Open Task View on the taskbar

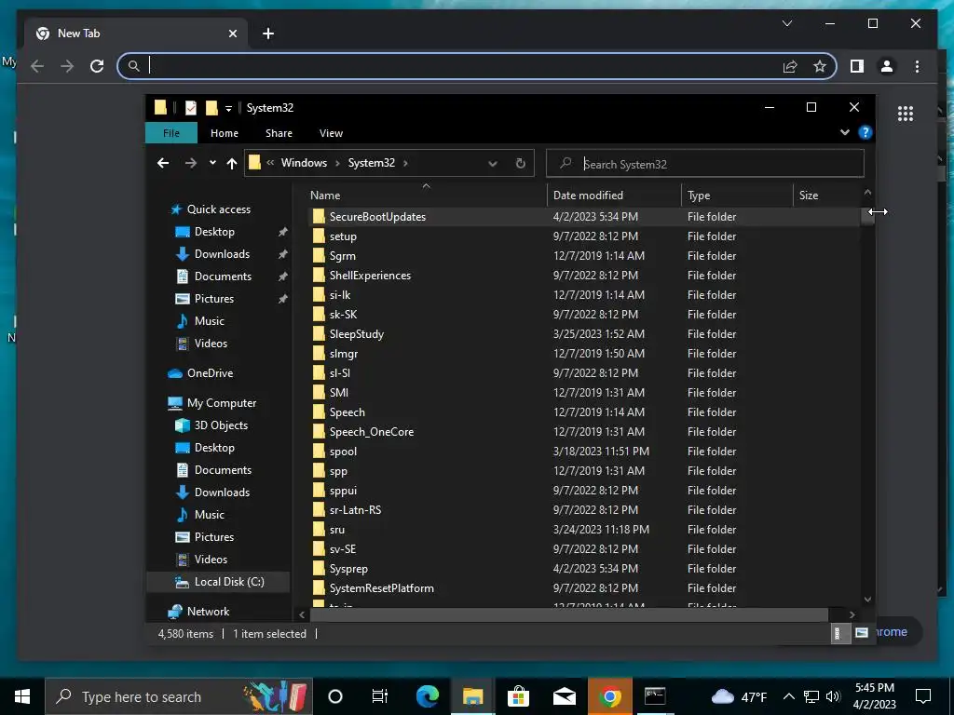coord(380,696)
